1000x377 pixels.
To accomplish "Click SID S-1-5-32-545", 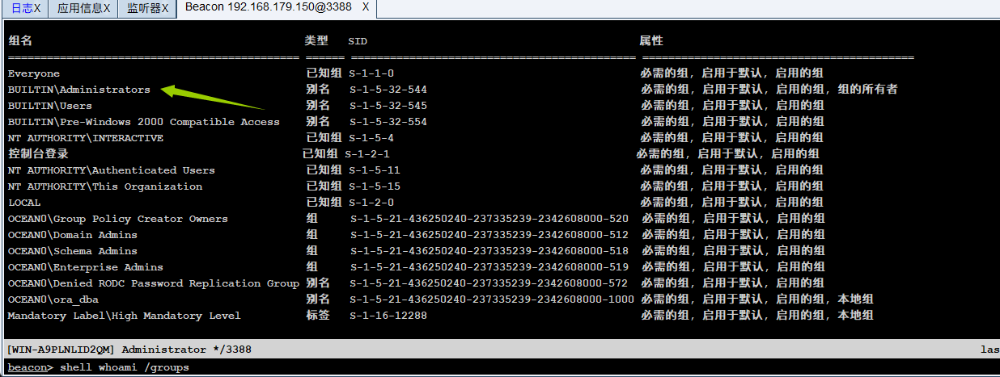I will [388, 106].
